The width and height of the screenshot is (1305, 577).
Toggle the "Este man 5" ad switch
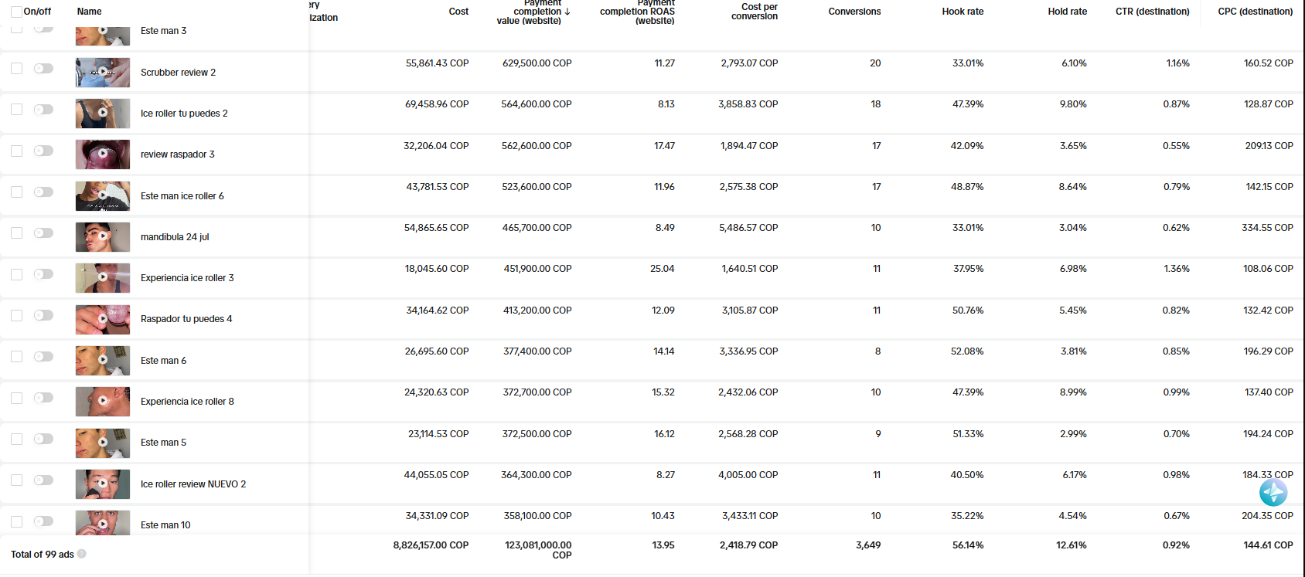(x=44, y=439)
